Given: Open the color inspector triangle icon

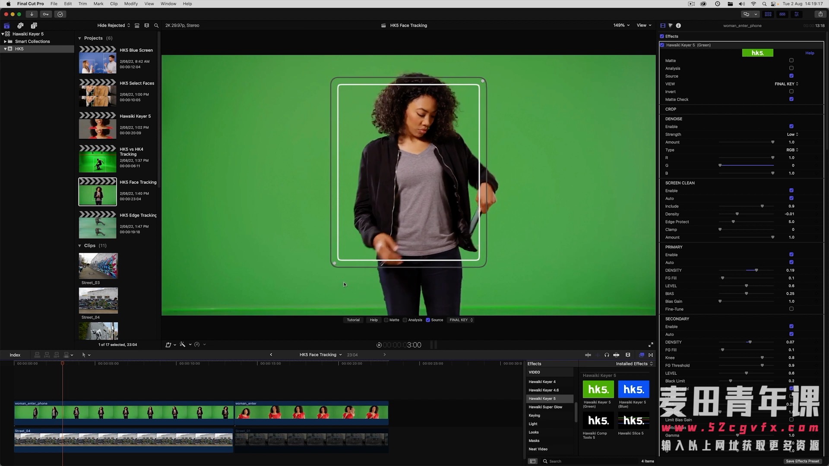Looking at the screenshot, I should click(x=671, y=25).
